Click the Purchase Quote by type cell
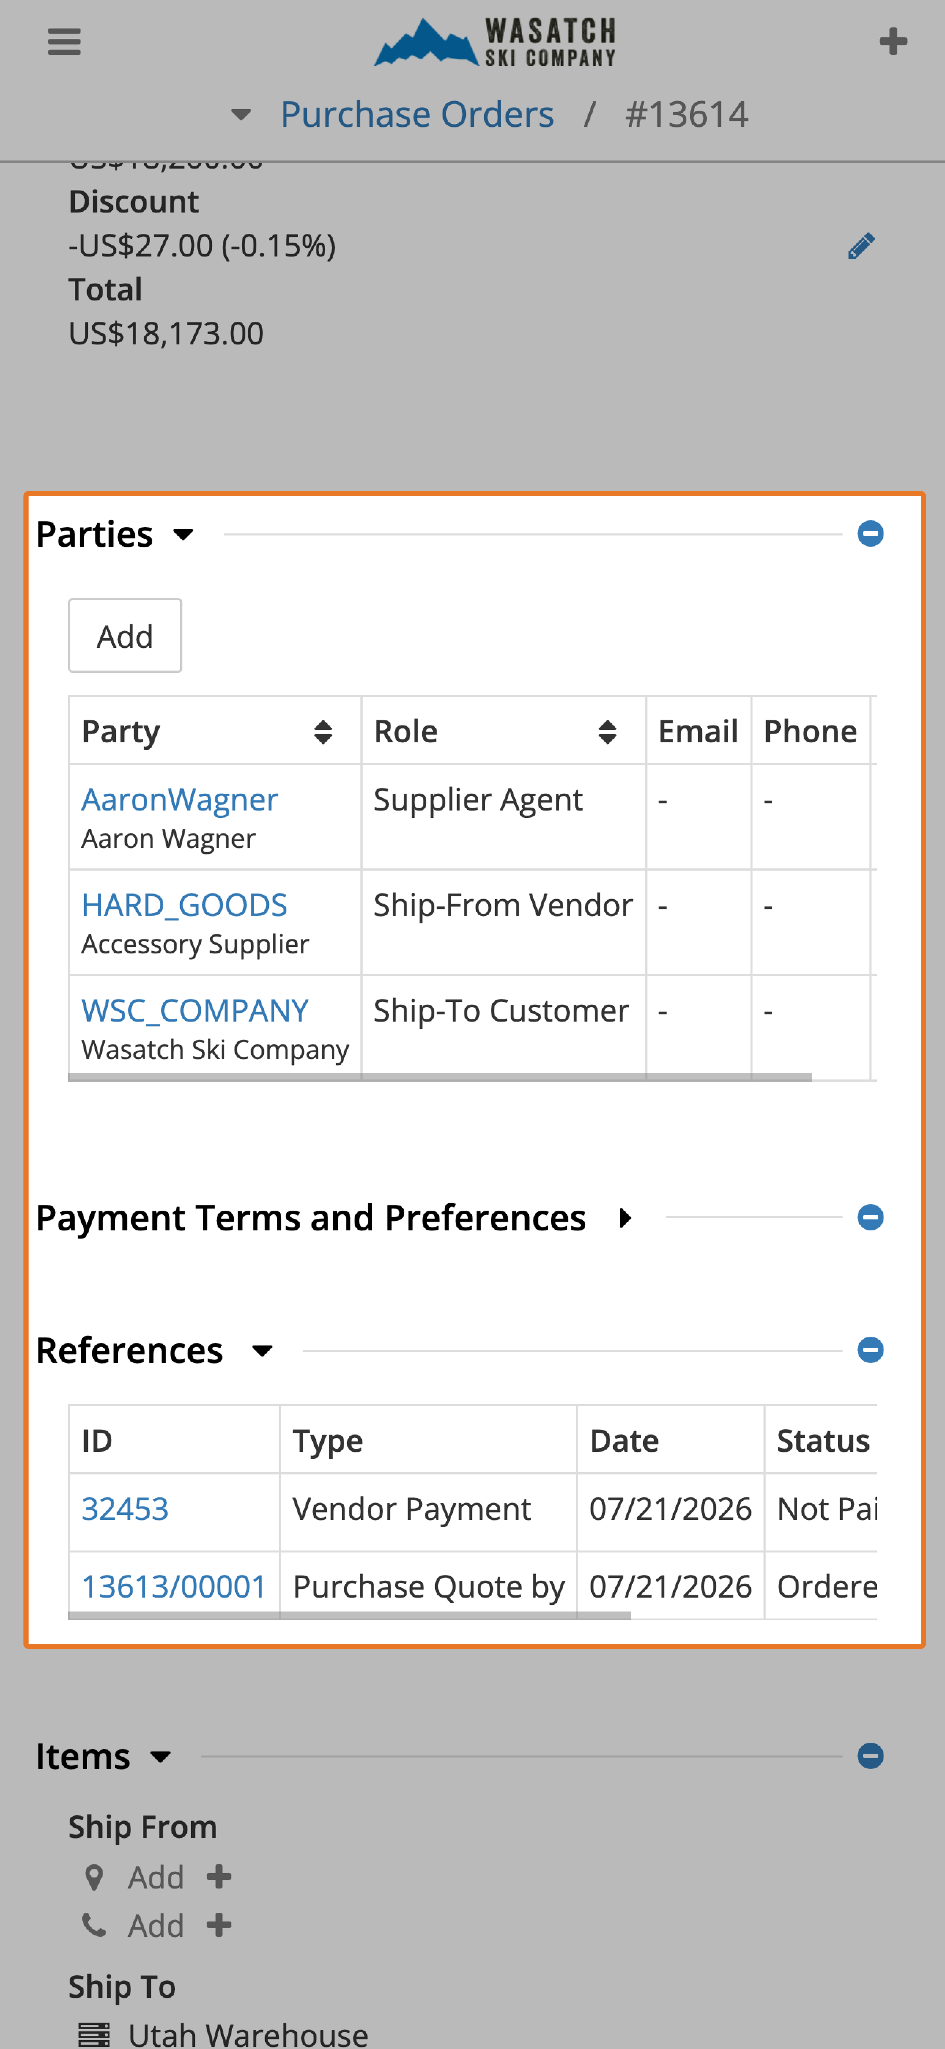The width and height of the screenshot is (945, 2049). coord(428,1585)
